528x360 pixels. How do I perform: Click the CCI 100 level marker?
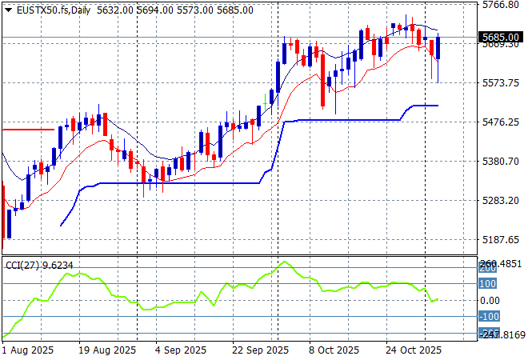[488, 283]
